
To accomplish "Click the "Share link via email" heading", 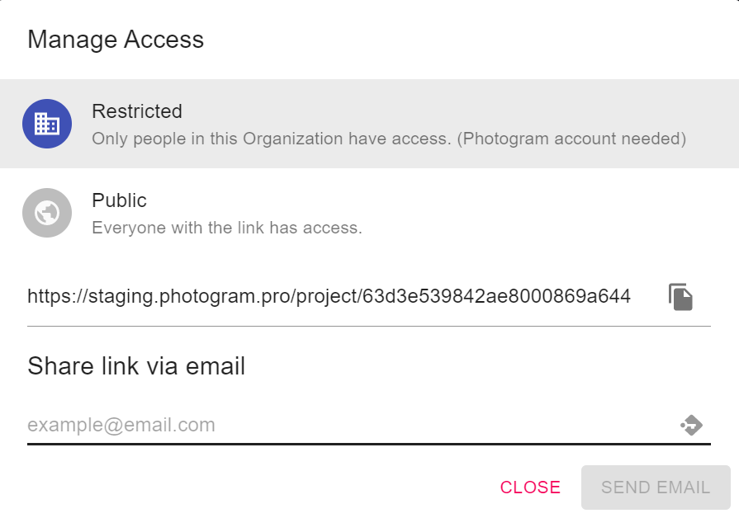I will [136, 366].
